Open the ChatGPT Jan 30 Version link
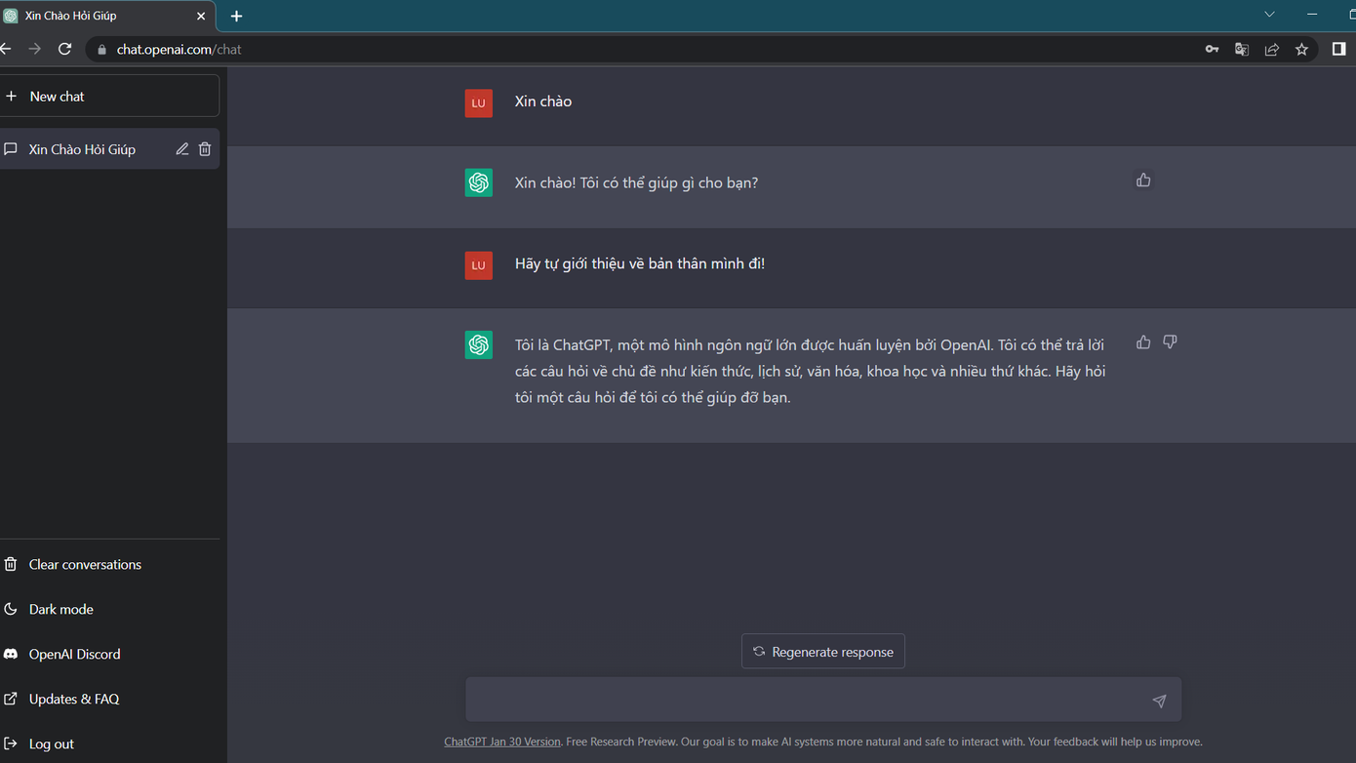Viewport: 1356px width, 763px height. pos(502,742)
